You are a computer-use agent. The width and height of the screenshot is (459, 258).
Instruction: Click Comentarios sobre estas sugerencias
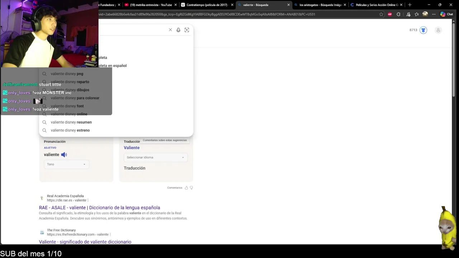coord(165,140)
